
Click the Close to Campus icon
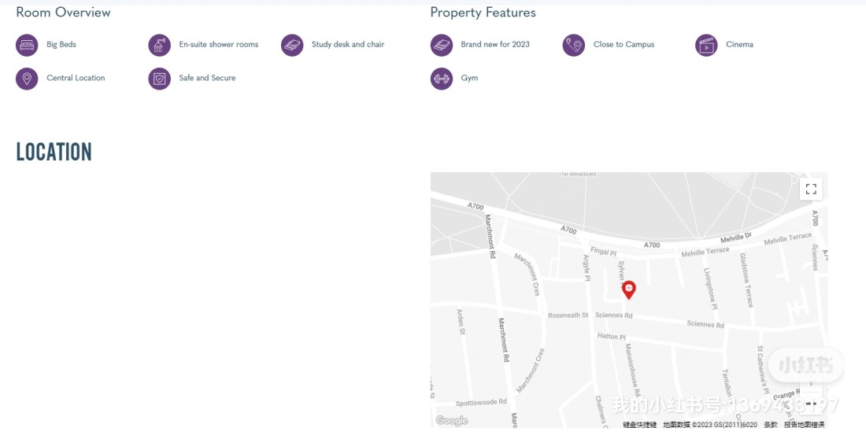point(573,46)
